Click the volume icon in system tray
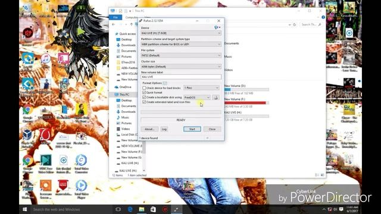The height and width of the screenshot is (214, 381). (x=335, y=209)
